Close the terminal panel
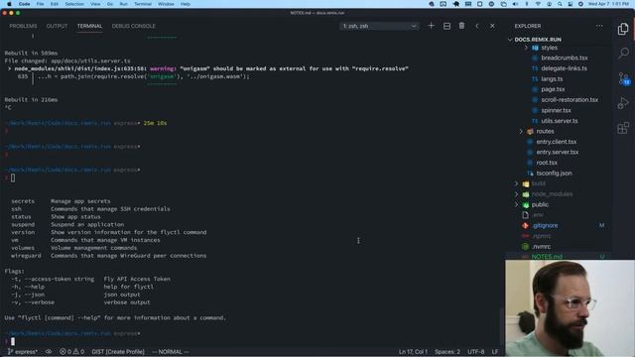 (x=492, y=26)
